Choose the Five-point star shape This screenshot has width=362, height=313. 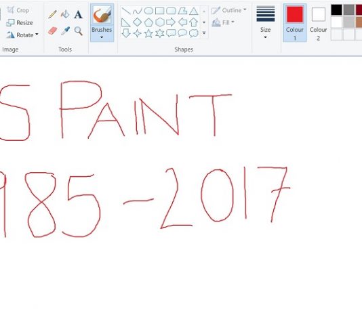click(x=148, y=33)
